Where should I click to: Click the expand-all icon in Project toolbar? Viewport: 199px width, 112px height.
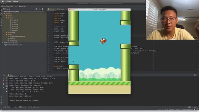click(x=39, y=9)
